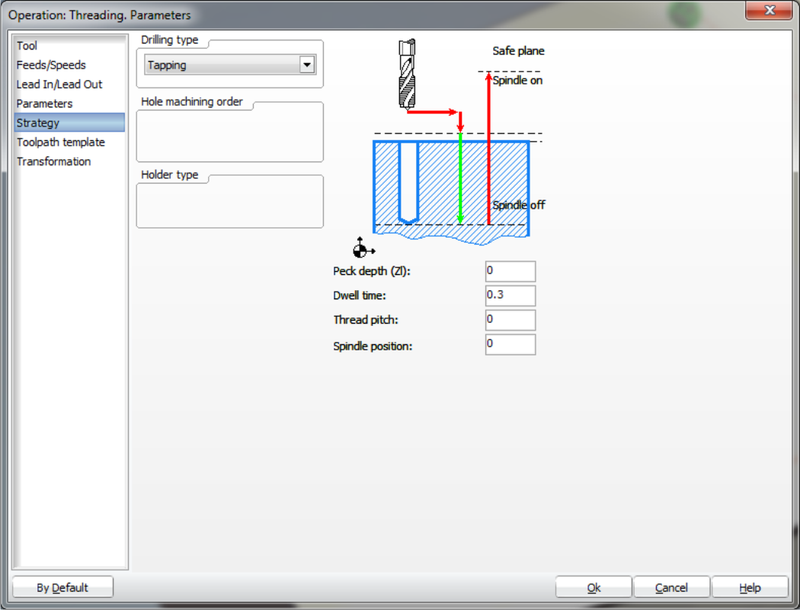
Task: Click the tapping tool icon in diagram
Action: [x=407, y=74]
